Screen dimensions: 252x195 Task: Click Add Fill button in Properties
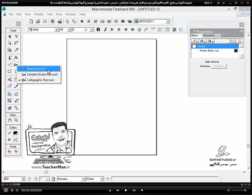tap(203, 41)
